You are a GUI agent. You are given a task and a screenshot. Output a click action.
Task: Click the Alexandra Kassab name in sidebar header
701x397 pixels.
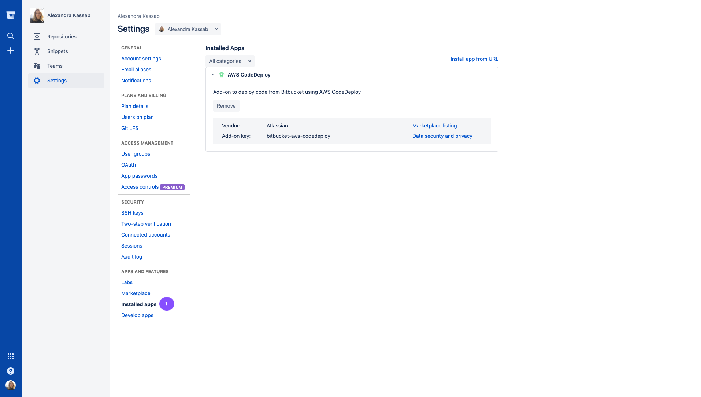[68, 15]
